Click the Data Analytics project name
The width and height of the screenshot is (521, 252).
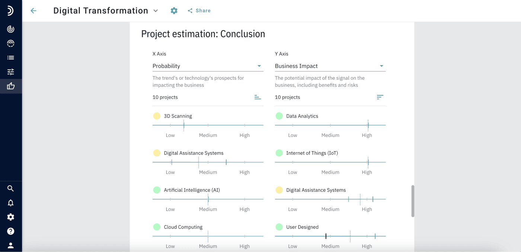[x=302, y=116]
